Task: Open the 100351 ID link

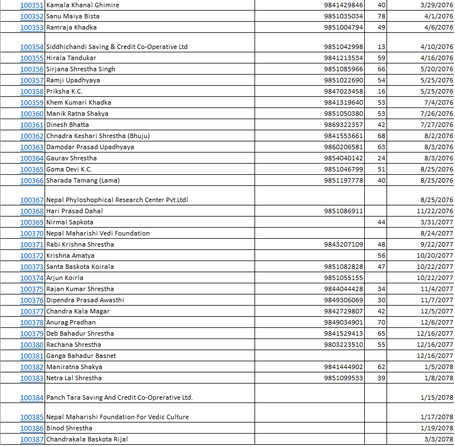Action: [32, 5]
